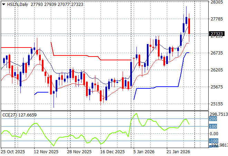Image resolution: width=228 pixels, height=156 pixels.
Task: Click the HSI.fs,Daily chart title text
Action: click(18, 5)
